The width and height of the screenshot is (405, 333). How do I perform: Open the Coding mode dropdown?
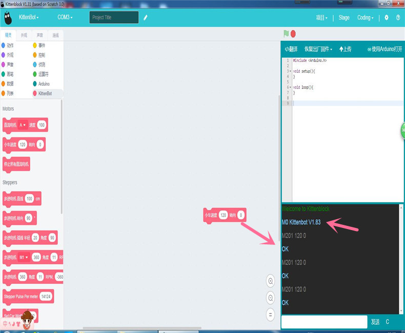coord(365,17)
